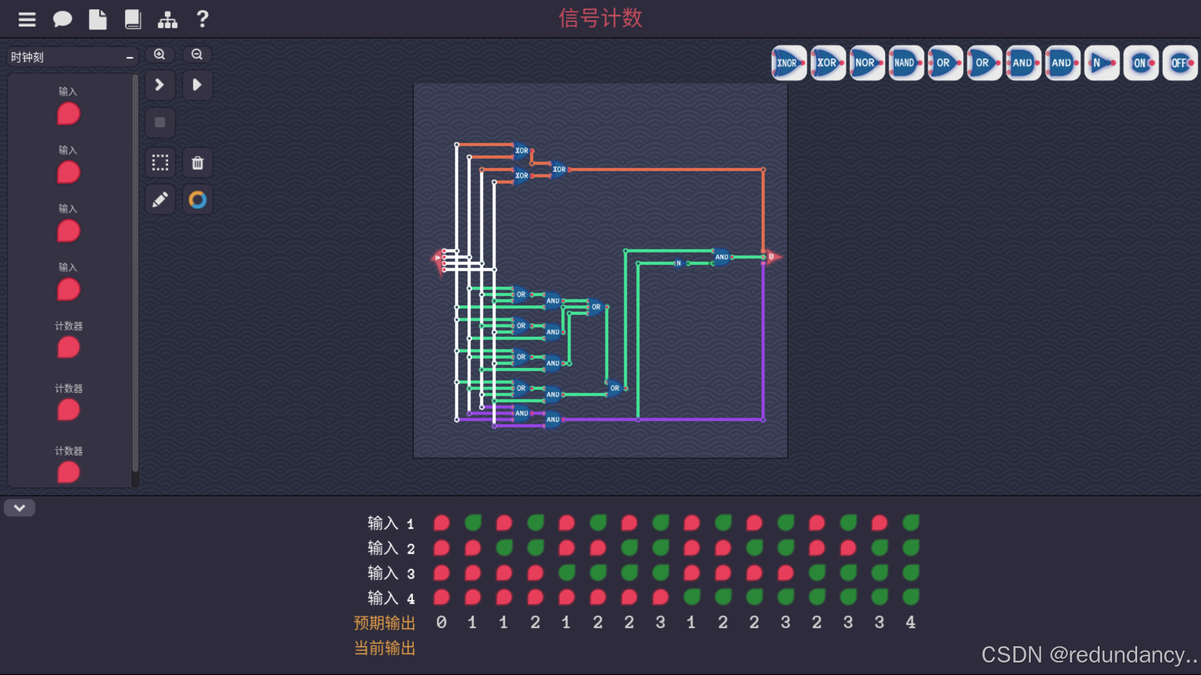
Task: Open the hamburger main menu
Action: point(27,19)
